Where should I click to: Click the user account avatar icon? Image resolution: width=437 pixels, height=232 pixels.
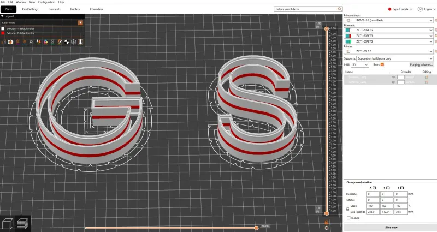pyautogui.click(x=420, y=9)
